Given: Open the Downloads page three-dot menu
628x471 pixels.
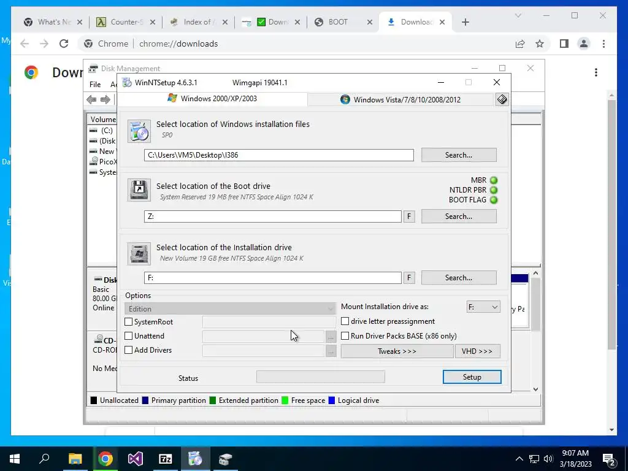Looking at the screenshot, I should pyautogui.click(x=596, y=72).
